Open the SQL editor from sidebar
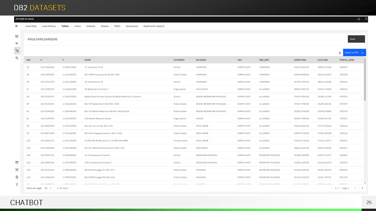The image size is (376, 211). [x=17, y=43]
